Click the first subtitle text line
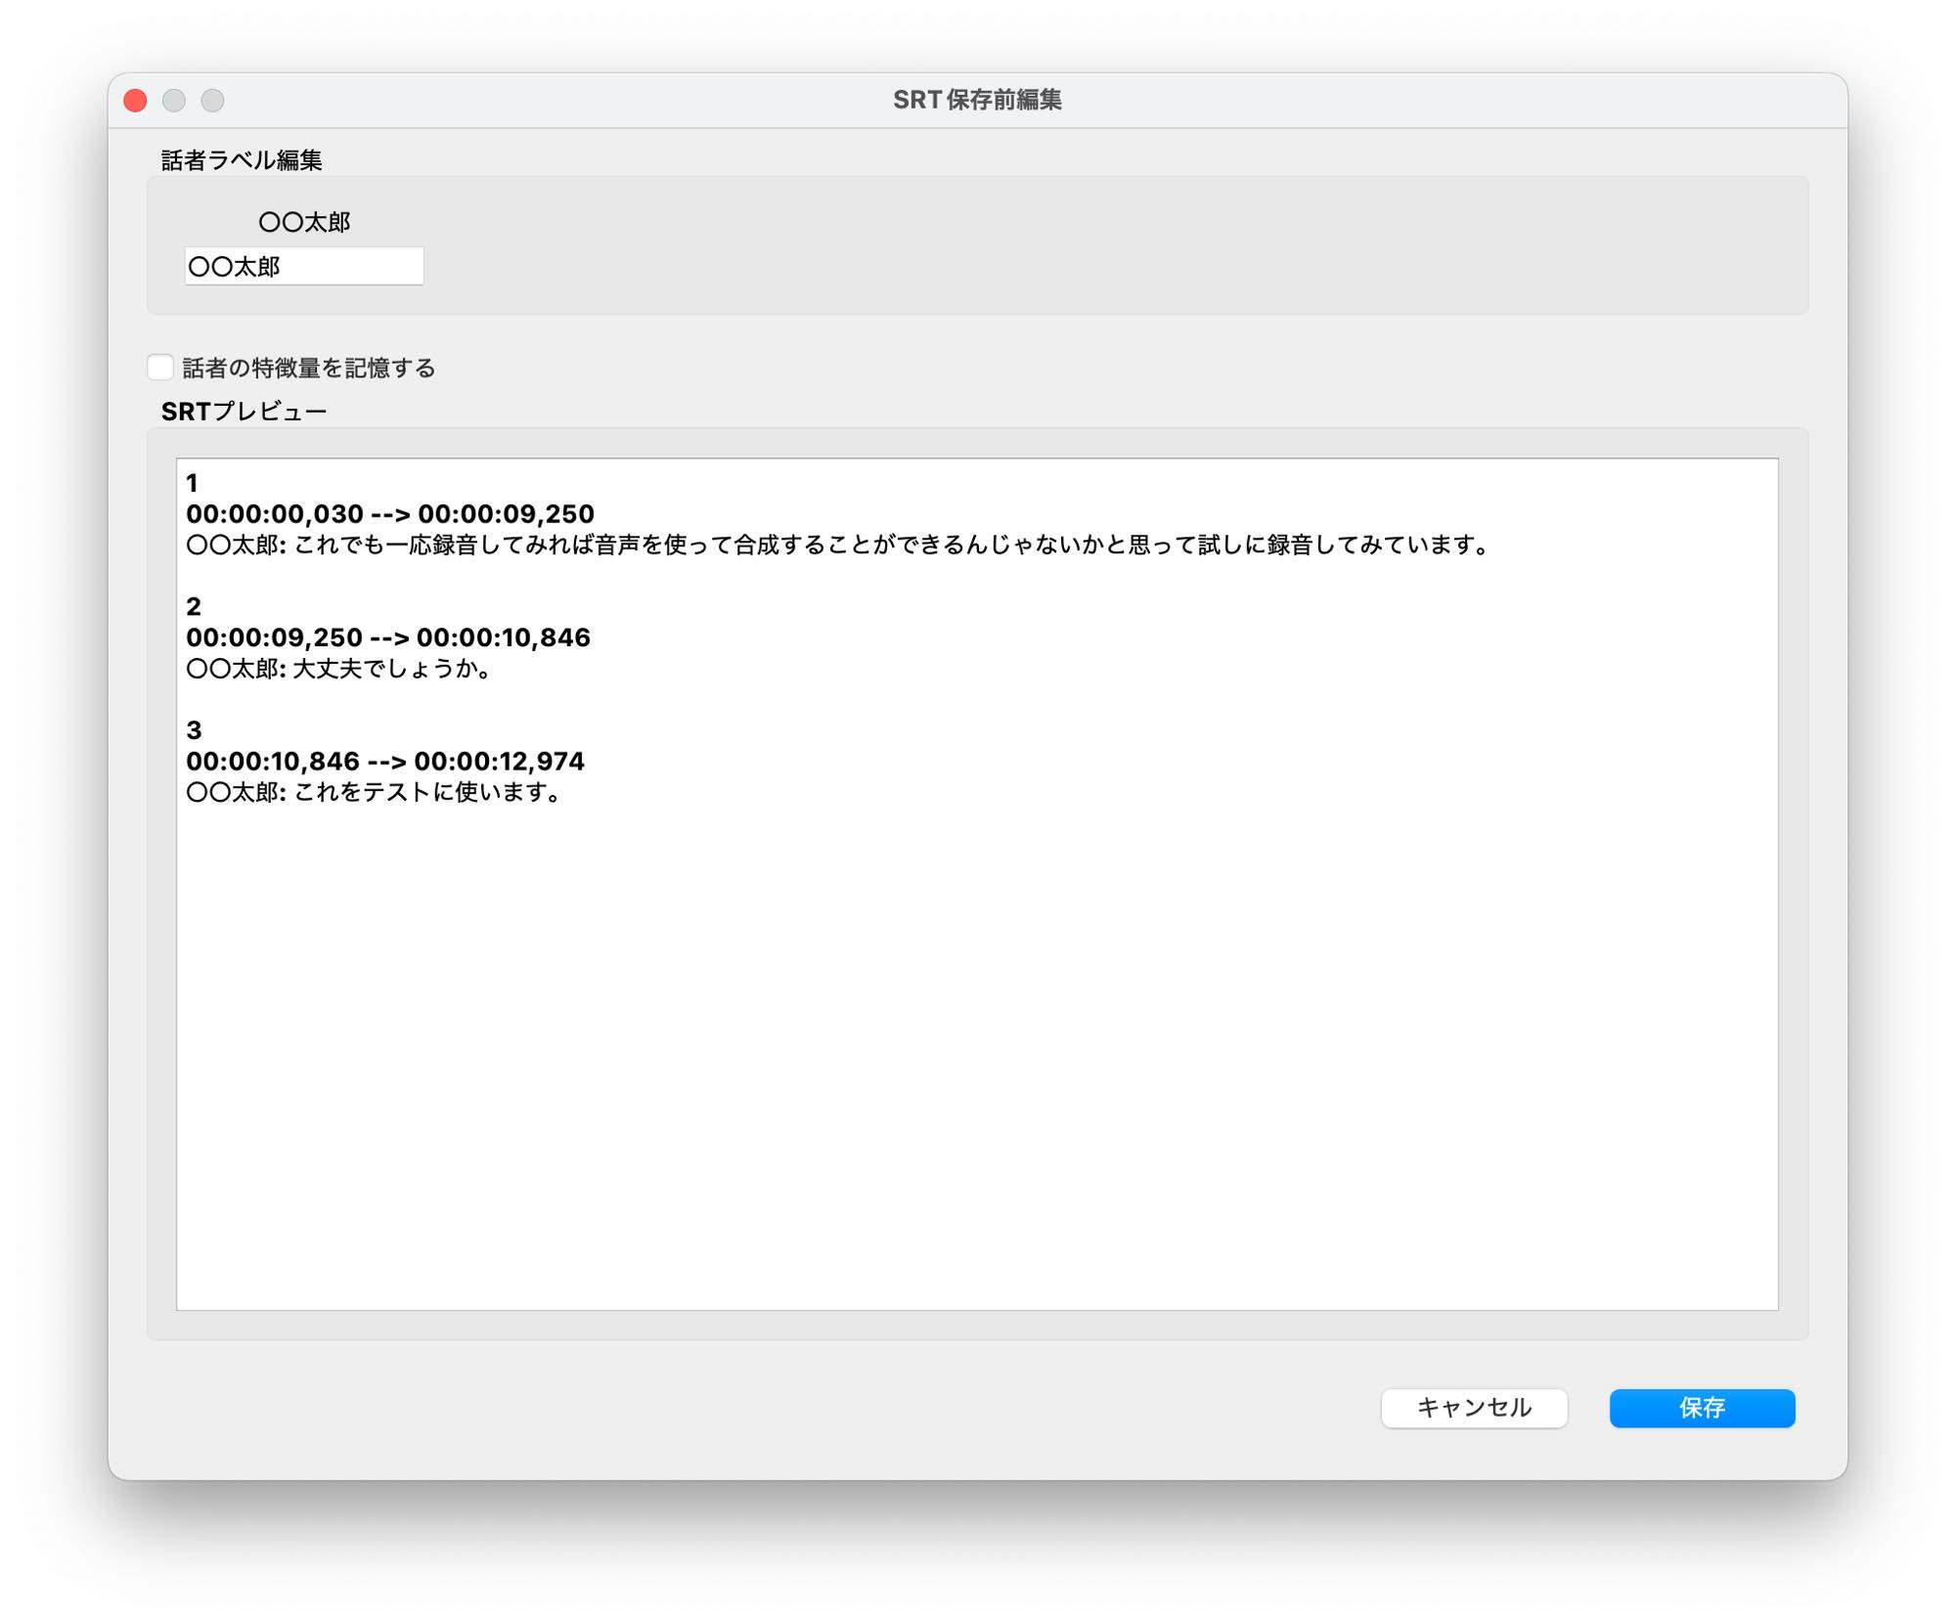1956x1623 pixels. tap(837, 546)
